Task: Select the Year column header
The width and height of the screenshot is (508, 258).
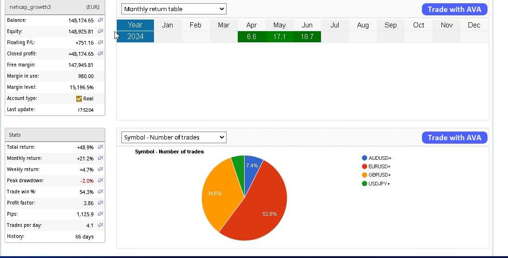Action: [135, 25]
